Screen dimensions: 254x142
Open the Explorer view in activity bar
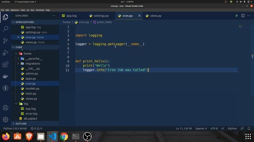(x=5, y=17)
